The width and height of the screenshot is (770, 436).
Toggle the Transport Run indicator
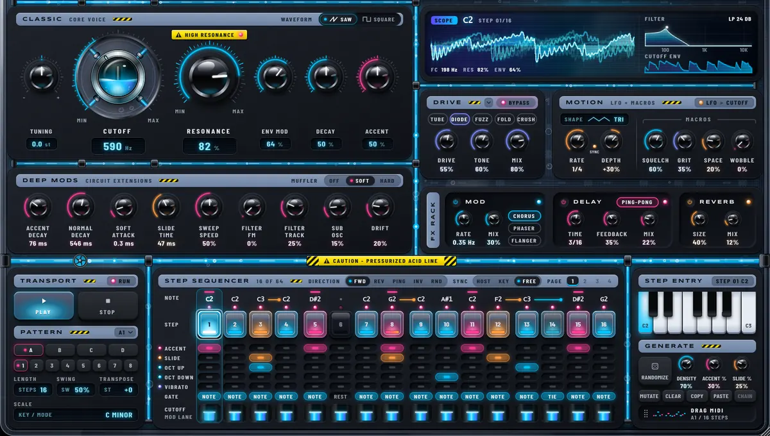(x=120, y=281)
